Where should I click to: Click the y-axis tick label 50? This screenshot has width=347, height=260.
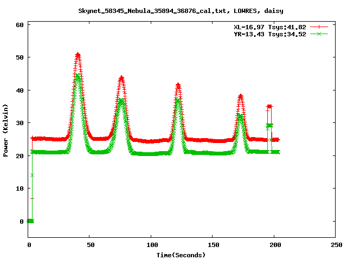tap(20, 57)
